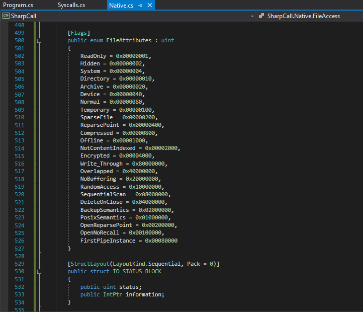Pin the Native.cs tab
Viewport: 363px width, 312px height.
pyautogui.click(x=140, y=5)
